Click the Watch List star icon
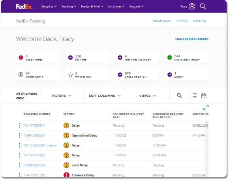The width and height of the screenshot is (229, 180). click(70, 75)
